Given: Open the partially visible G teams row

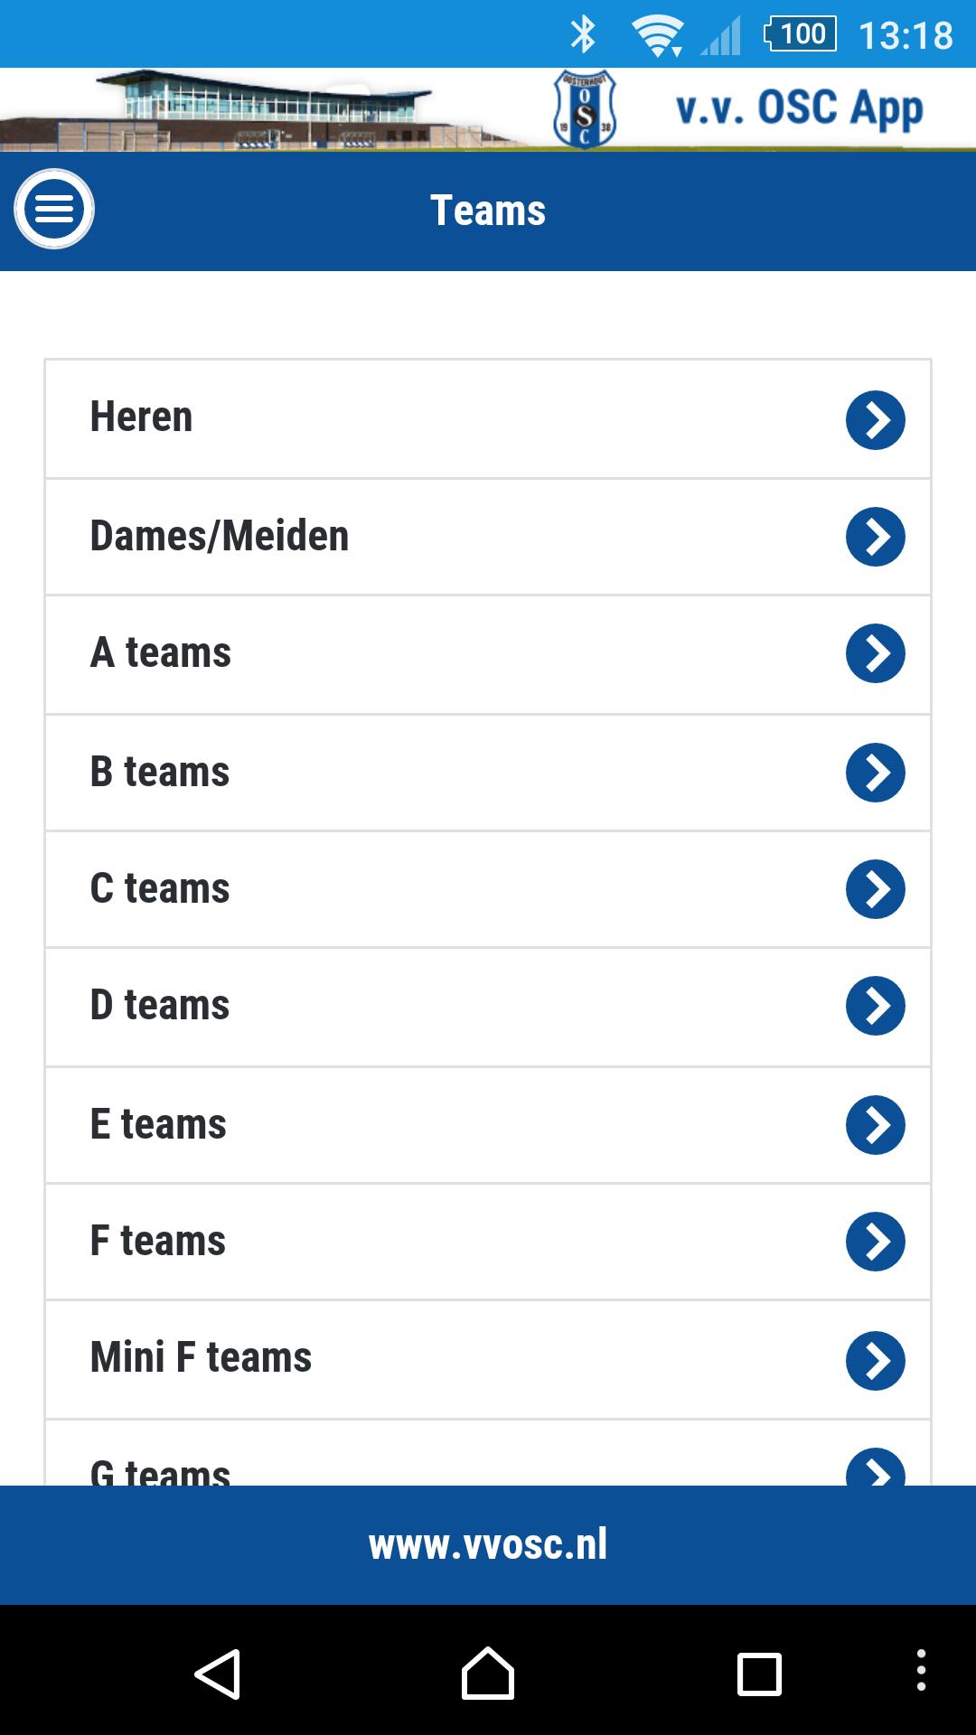Looking at the screenshot, I should pyautogui.click(x=488, y=1457).
